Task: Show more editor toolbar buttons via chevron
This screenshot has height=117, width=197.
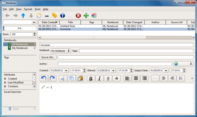Action: click(192, 78)
